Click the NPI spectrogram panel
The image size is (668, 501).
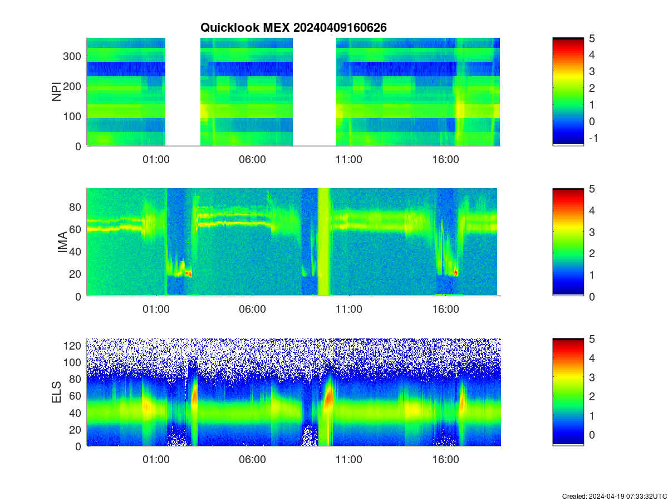pos(293,92)
